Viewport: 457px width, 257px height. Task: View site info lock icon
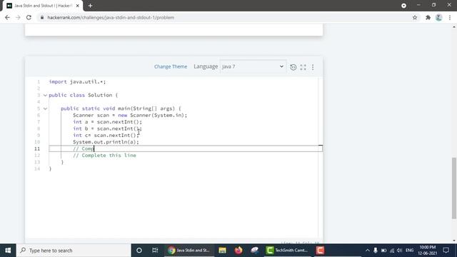point(42,17)
